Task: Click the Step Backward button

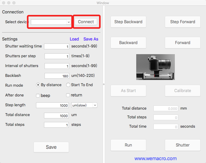Action: pyautogui.click(x=128, y=22)
